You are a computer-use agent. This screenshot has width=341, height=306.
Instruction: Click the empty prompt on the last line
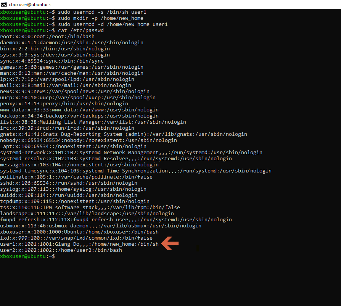(x=57, y=256)
